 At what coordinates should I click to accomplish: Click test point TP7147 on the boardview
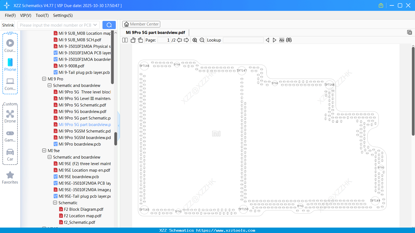[x=242, y=71]
